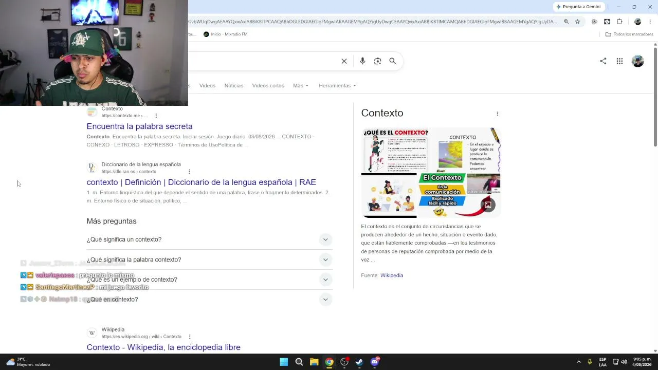Viewport: 658px width, 370px height.
Task: Switch to the Videos results tab
Action: click(207, 85)
